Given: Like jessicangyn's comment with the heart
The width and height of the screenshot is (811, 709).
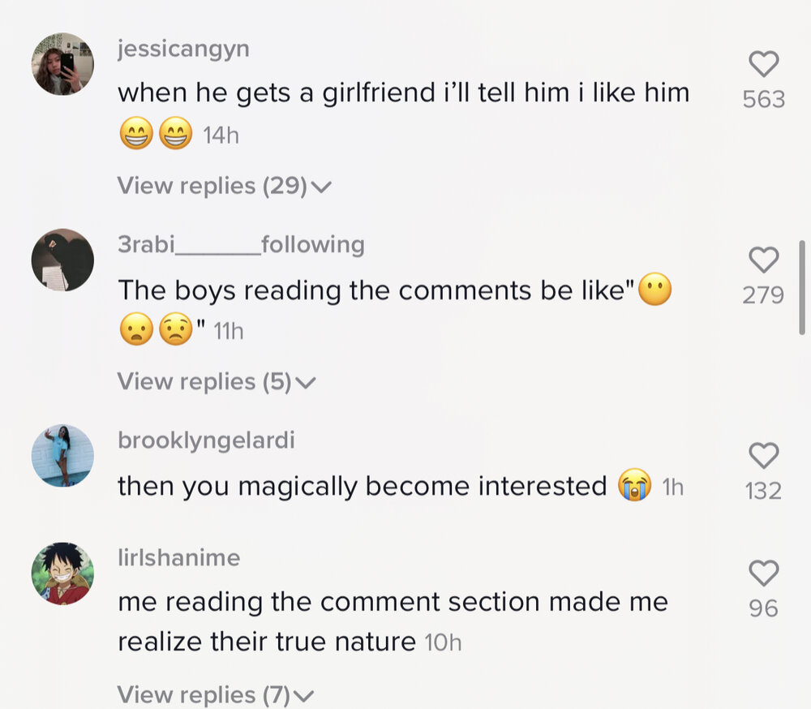Looking at the screenshot, I should pos(763,64).
